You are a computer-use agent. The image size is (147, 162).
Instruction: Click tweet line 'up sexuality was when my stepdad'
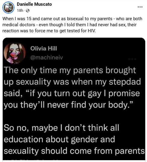point(72,82)
